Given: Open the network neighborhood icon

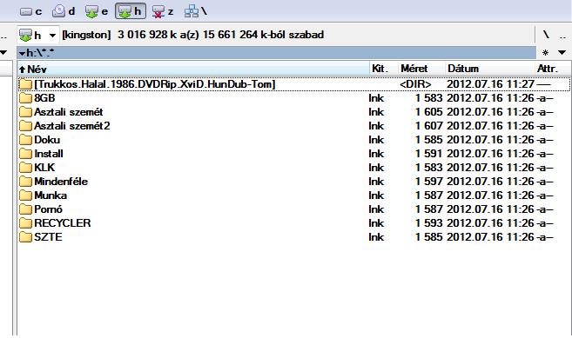Looking at the screenshot, I should tap(196, 11).
